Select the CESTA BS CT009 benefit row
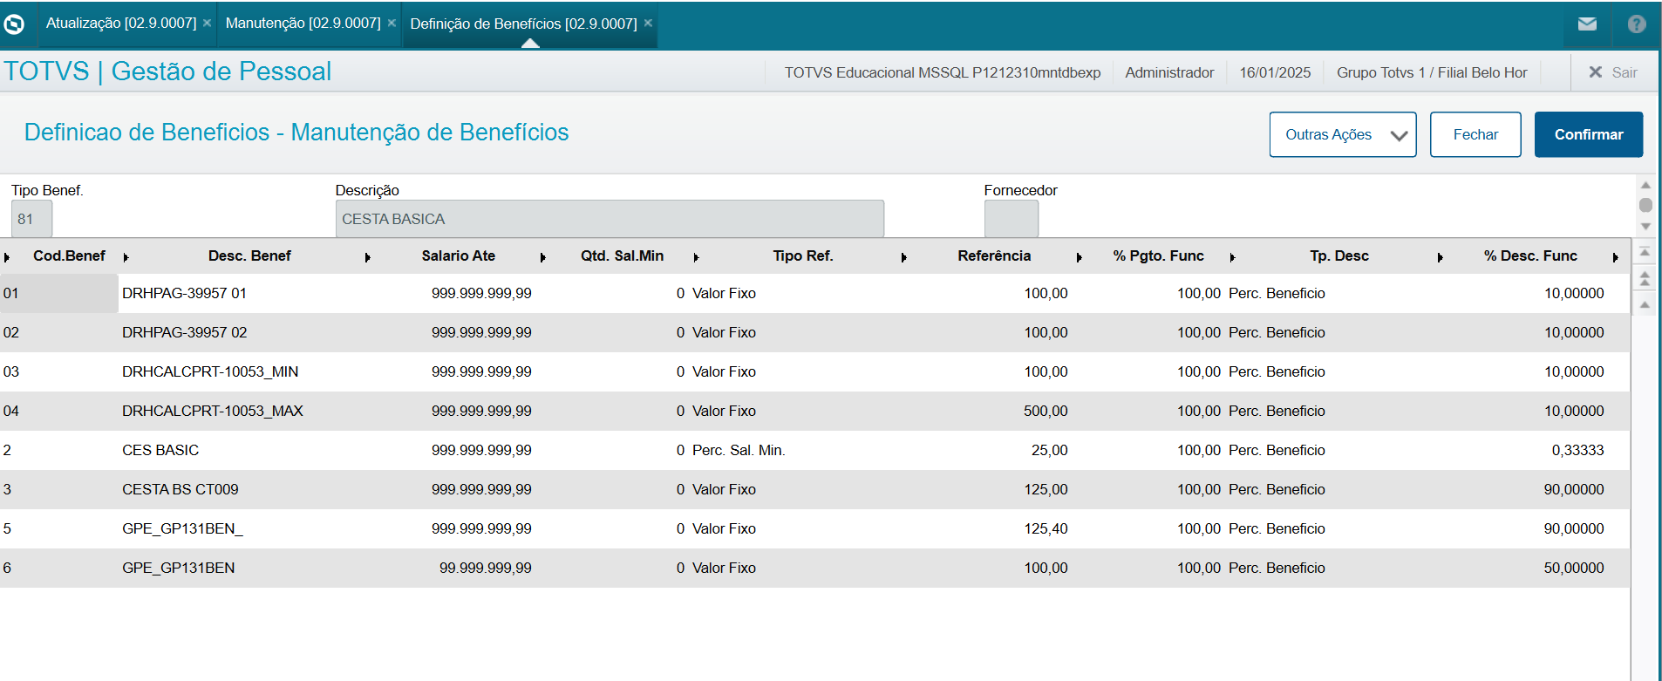 pyautogui.click(x=814, y=489)
